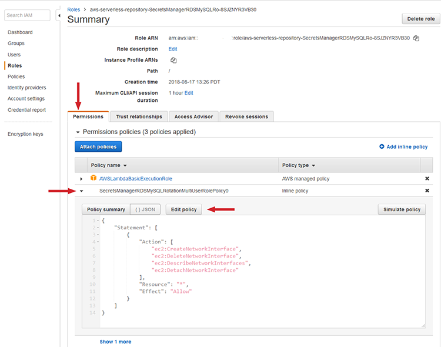Go to the Revoke sessions tab
Image resolution: width=441 pixels, height=347 pixels.
pos(246,116)
